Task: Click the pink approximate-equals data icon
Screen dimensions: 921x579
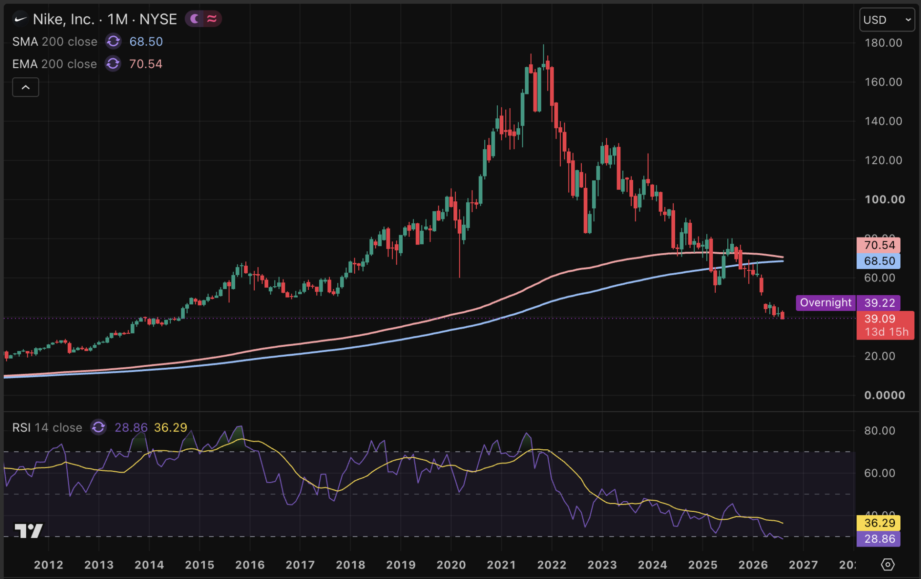Action: tap(212, 19)
